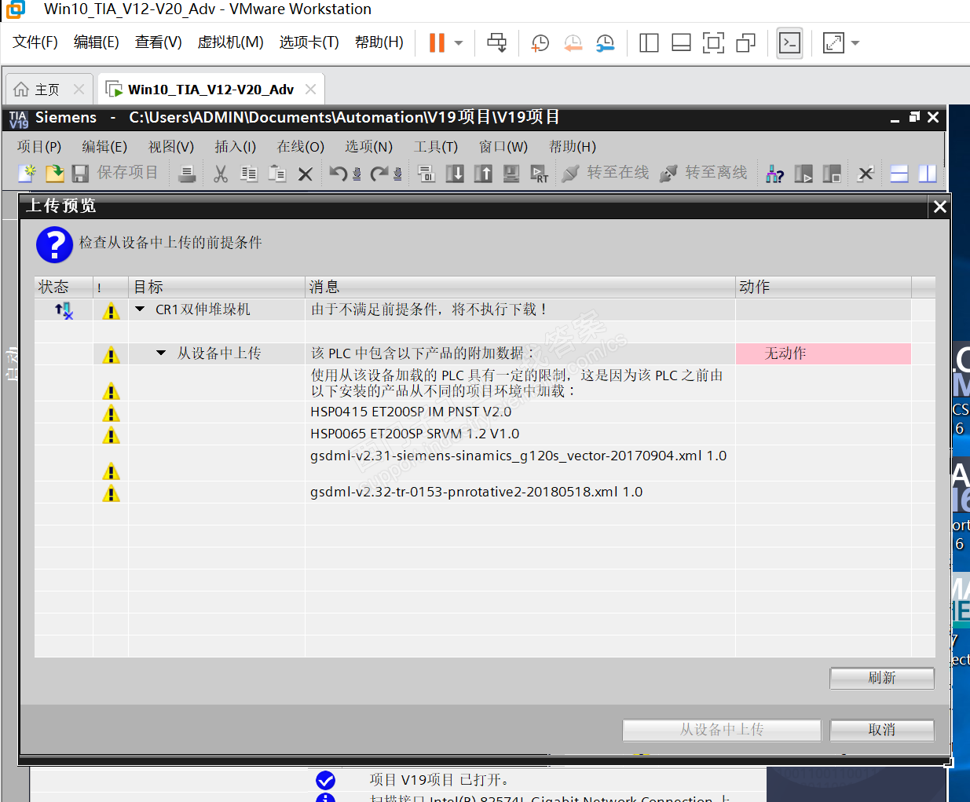970x802 pixels.
Task: Collapse the 从设备中上传 tree row
Action: tap(161, 353)
